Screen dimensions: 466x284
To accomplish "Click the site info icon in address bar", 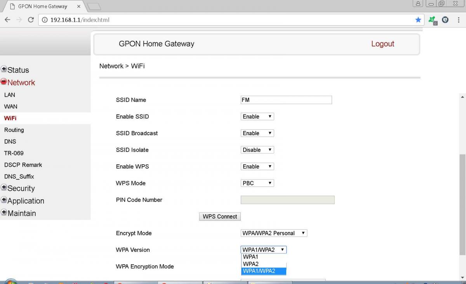I will [x=45, y=20].
